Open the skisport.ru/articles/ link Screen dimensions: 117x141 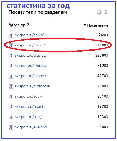coord(31,56)
